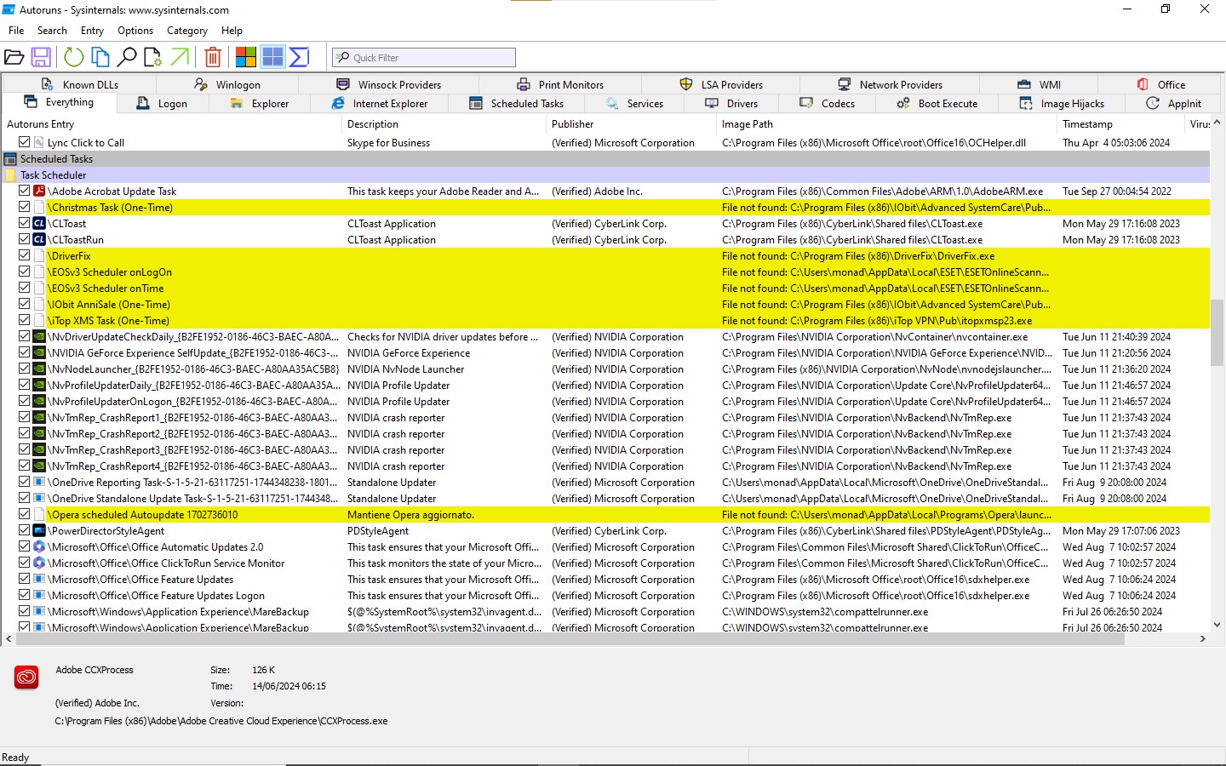Viewport: 1226px width, 766px height.
Task: Open the Category menu
Action: coord(187,31)
